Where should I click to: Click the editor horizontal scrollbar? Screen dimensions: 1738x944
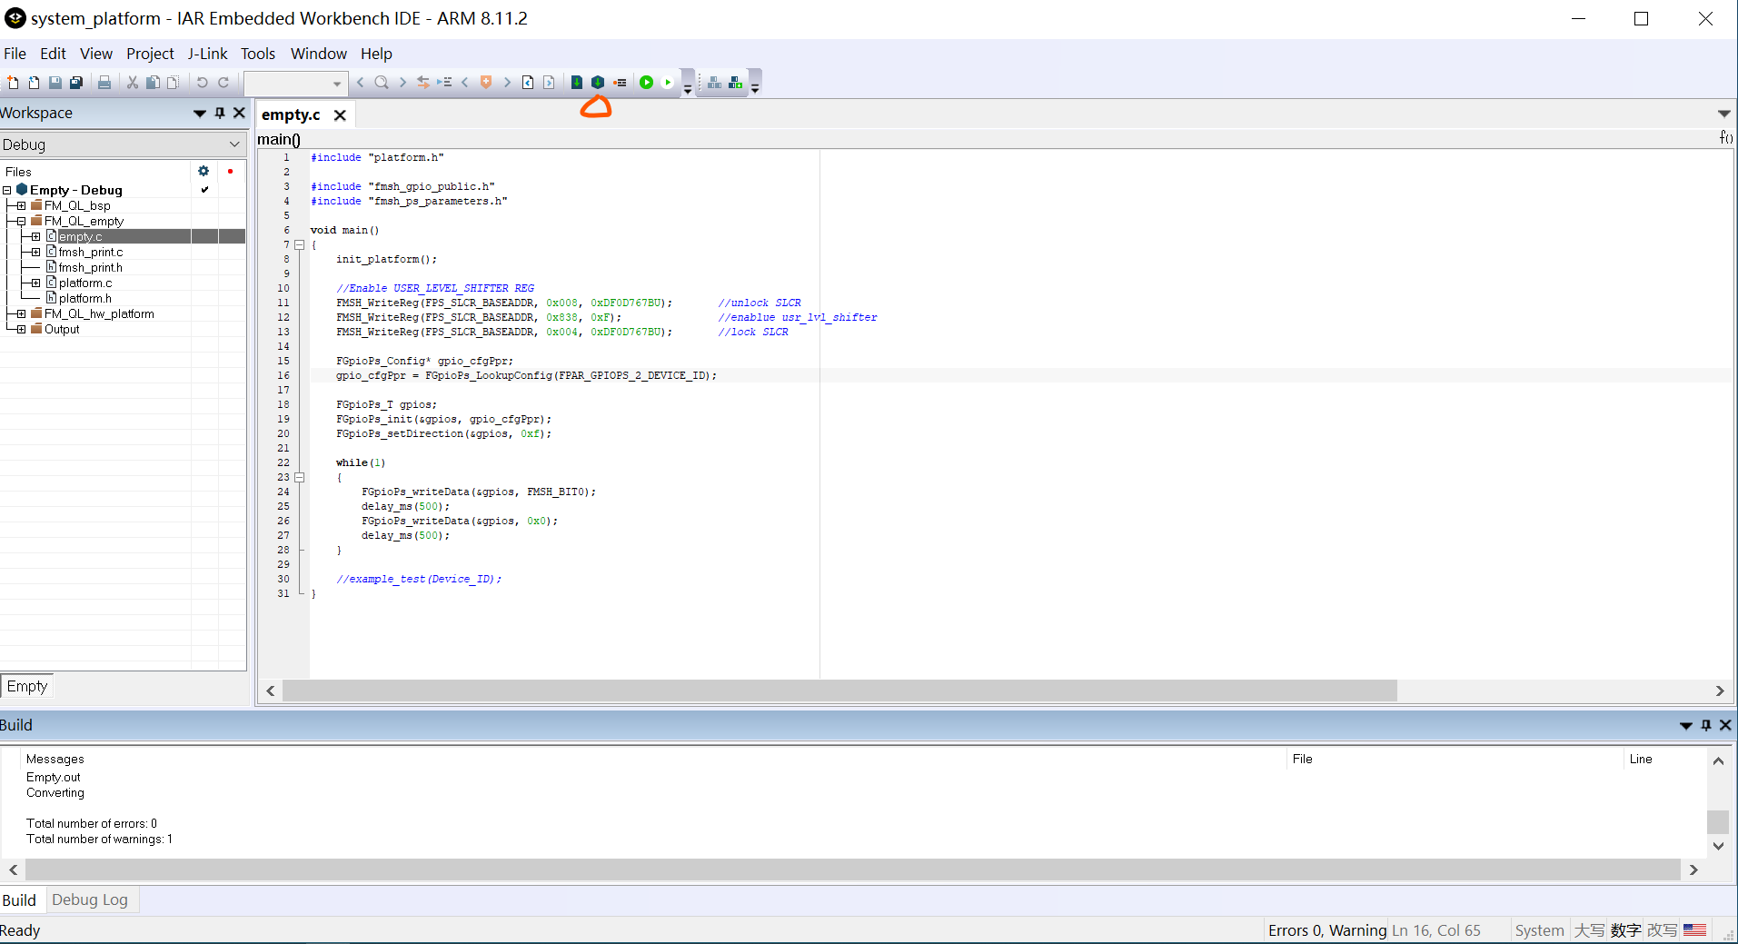coord(839,691)
